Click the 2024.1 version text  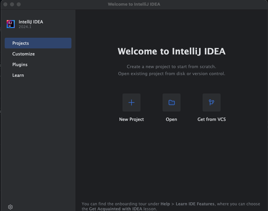pos(25,27)
